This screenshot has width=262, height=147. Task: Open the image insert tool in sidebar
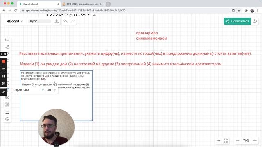[7, 97]
